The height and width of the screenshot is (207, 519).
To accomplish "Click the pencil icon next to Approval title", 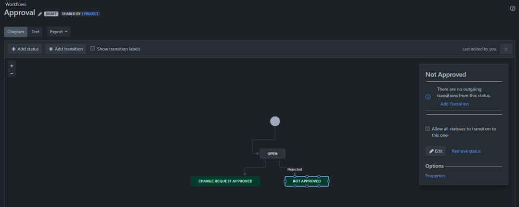I will pyautogui.click(x=40, y=14).
